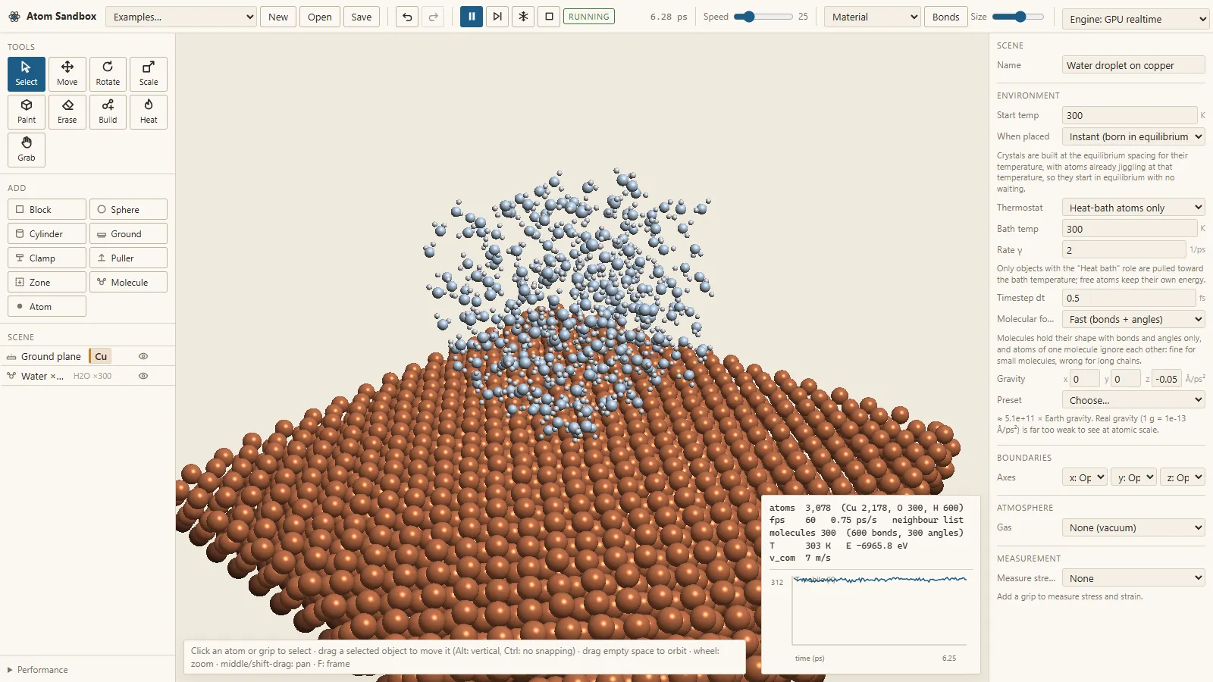Select the Grab tool
The image size is (1213, 682).
27,150
